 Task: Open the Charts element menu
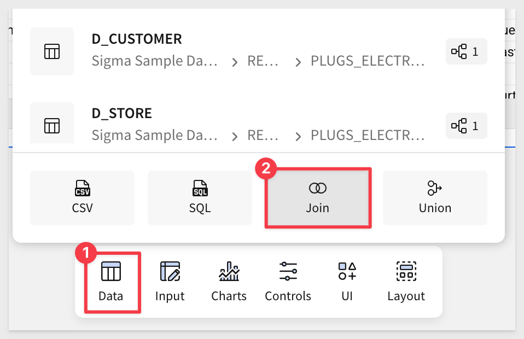229,282
